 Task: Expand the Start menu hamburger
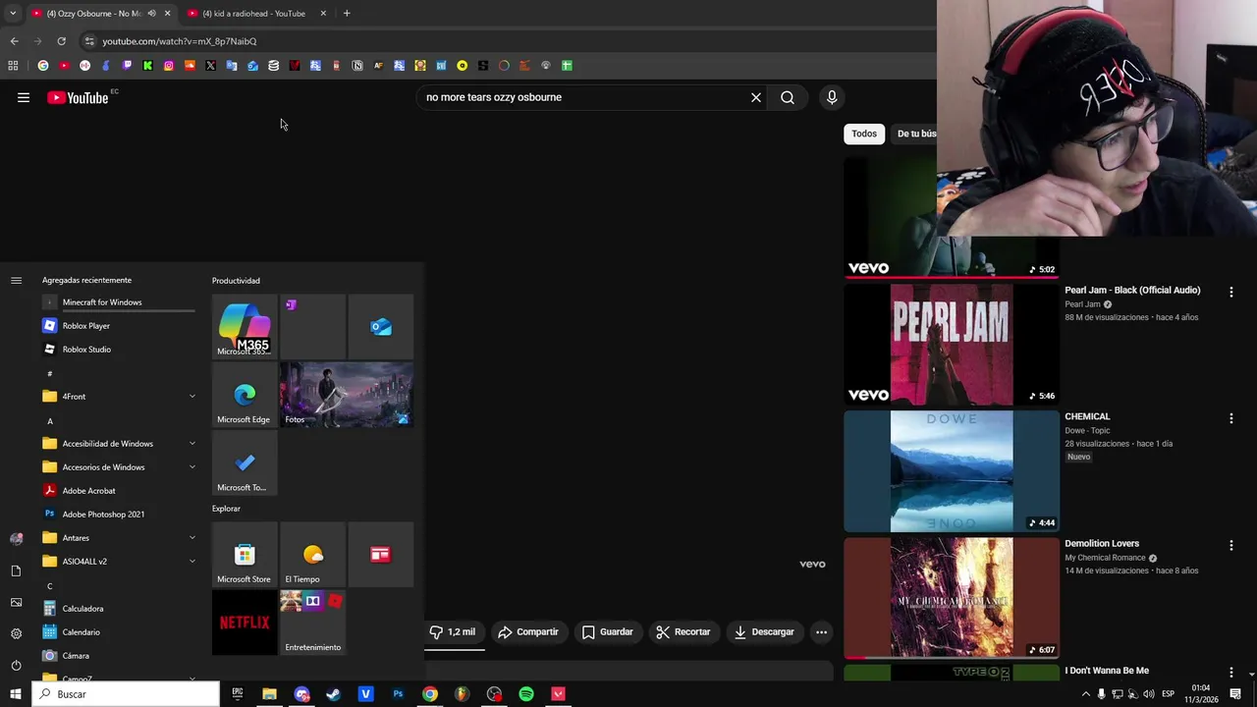point(16,281)
